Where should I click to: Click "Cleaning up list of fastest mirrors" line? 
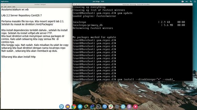pyautogui.click(x=99, y=10)
